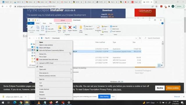Click Share in the context menu
Viewport: 186px width, 105px height.
click(x=41, y=67)
